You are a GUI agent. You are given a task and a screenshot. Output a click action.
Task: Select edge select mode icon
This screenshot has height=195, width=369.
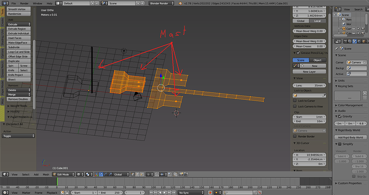click(137, 174)
